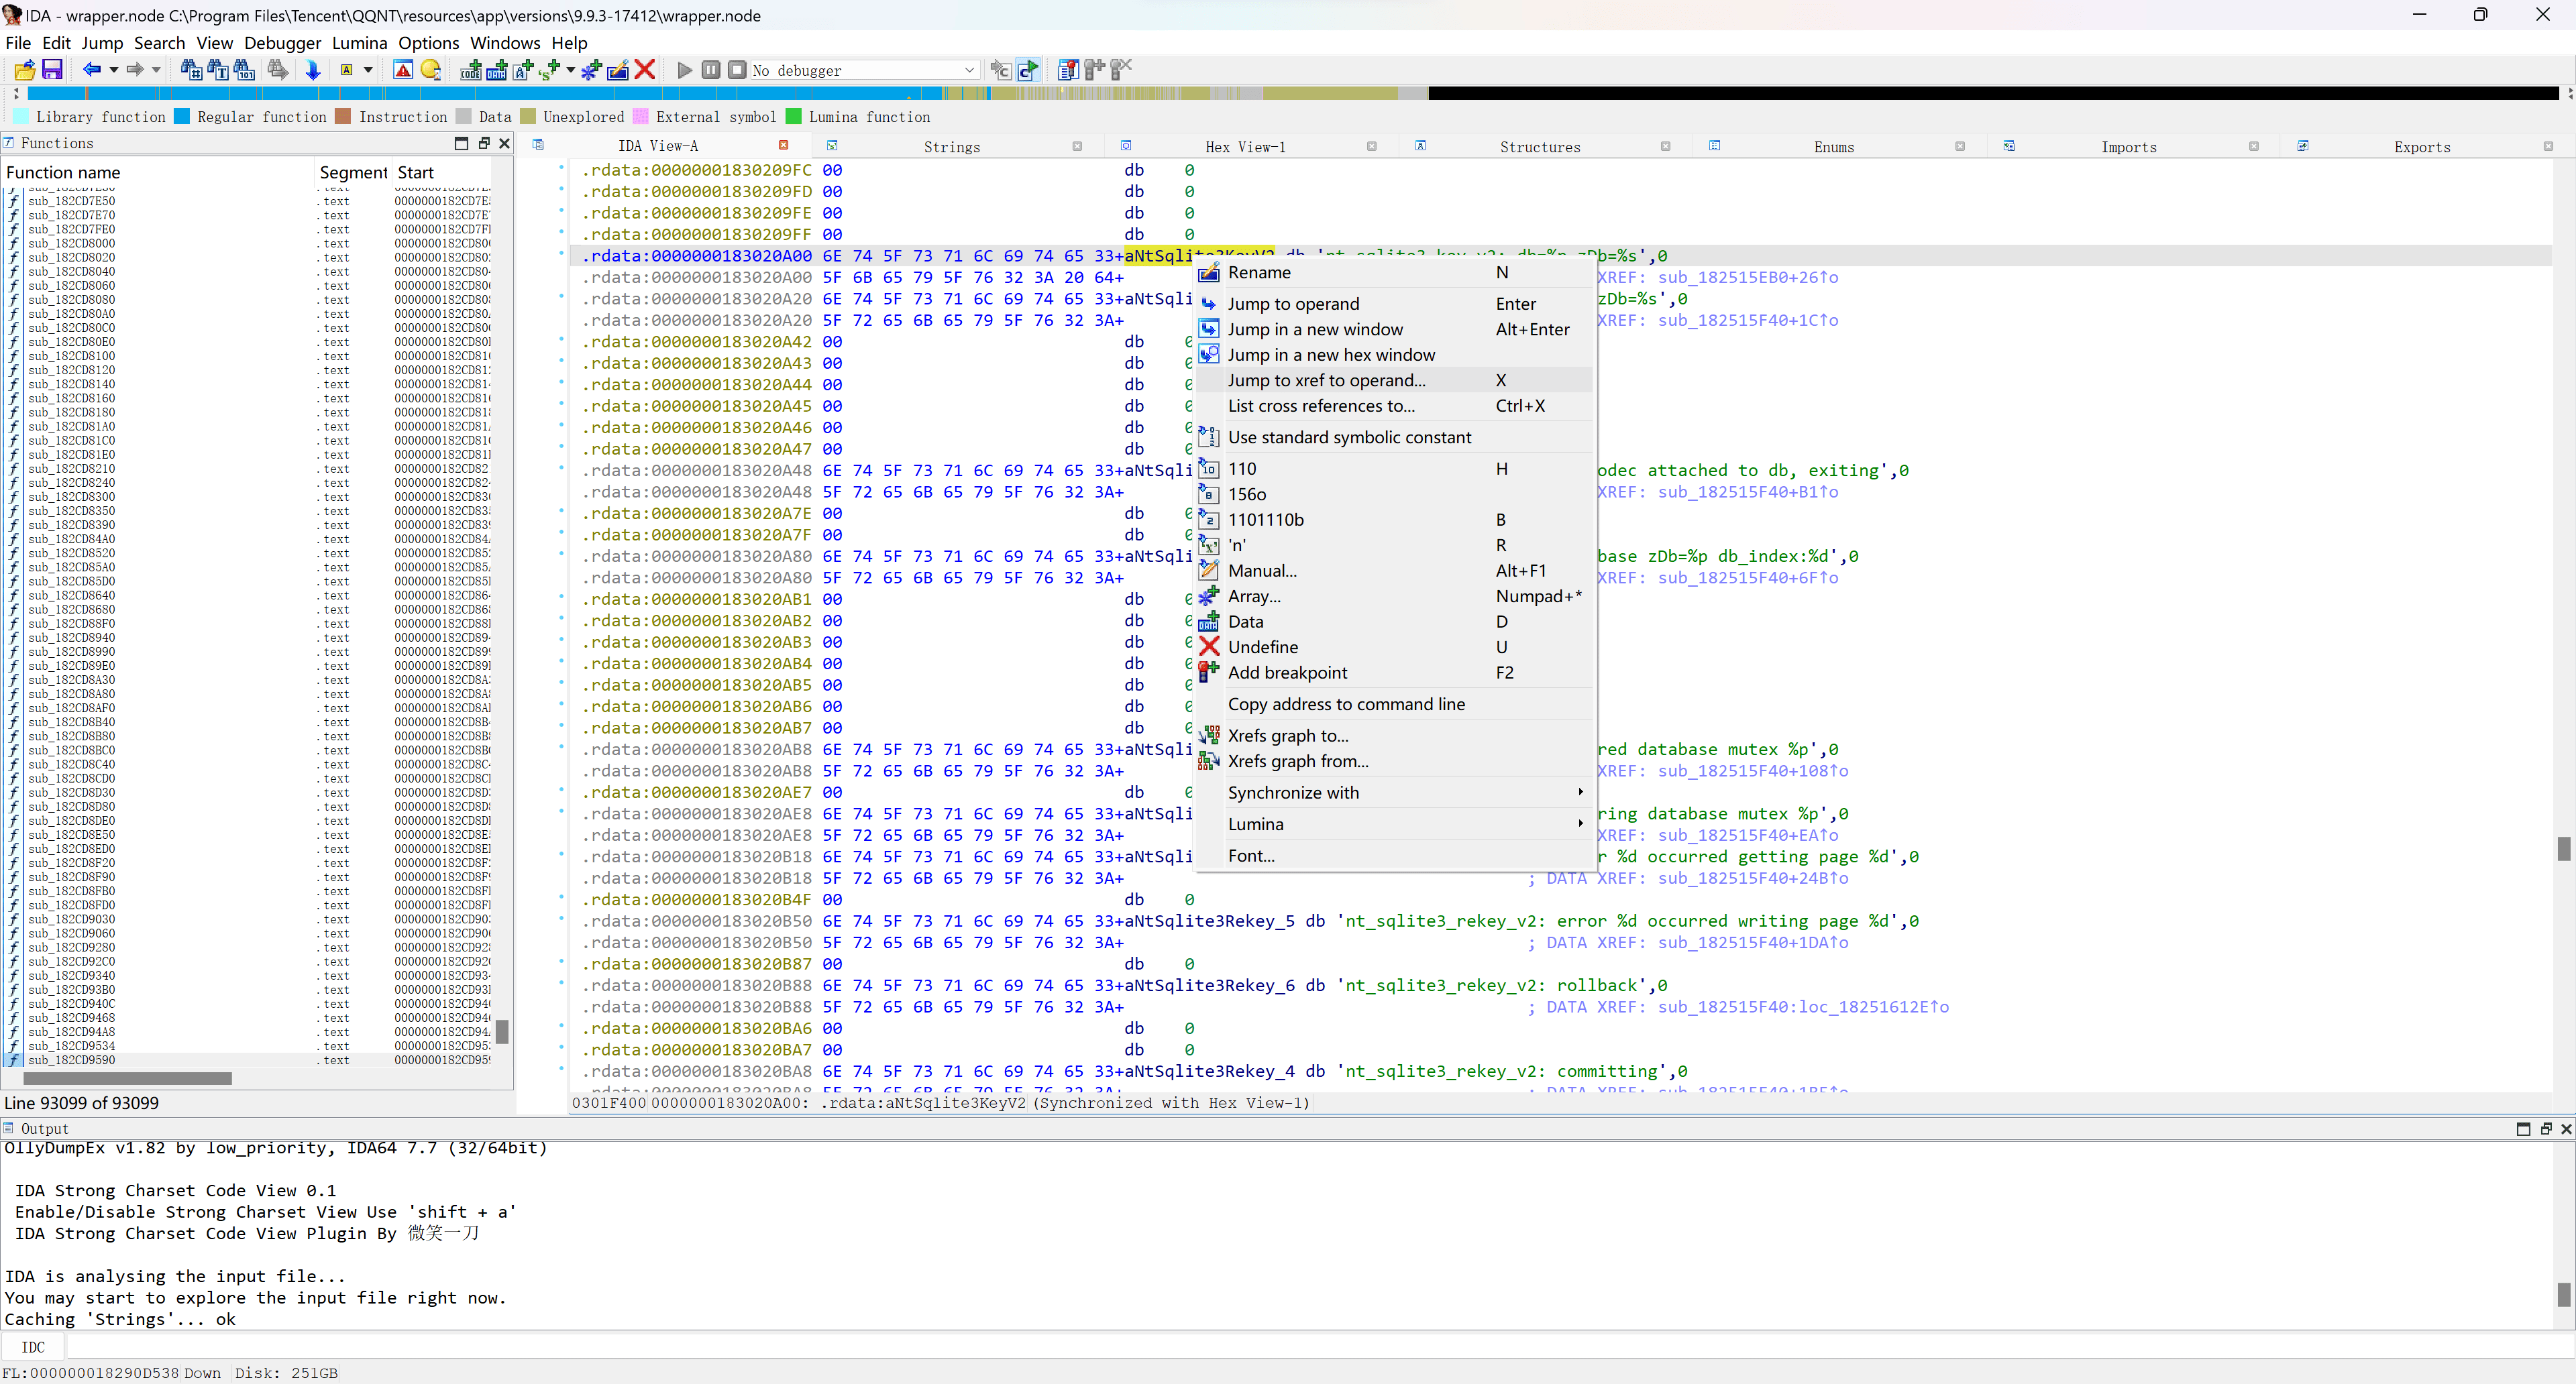Click the Breakpoint list toolbar icon
This screenshot has height=1384, width=2576.
click(1068, 70)
